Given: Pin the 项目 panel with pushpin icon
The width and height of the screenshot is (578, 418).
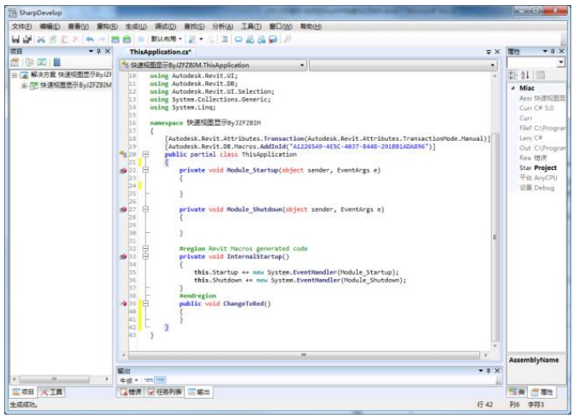Looking at the screenshot, I should coord(98,52).
